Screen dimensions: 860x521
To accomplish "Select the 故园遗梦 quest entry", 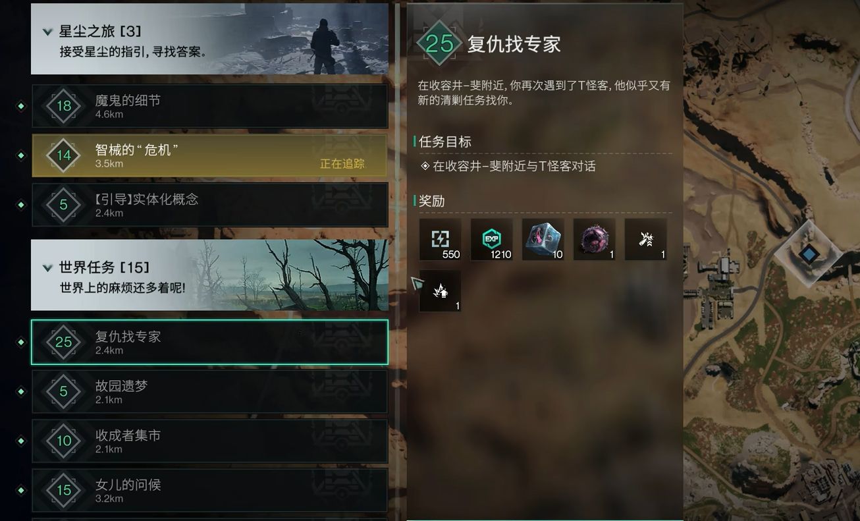I will click(209, 391).
